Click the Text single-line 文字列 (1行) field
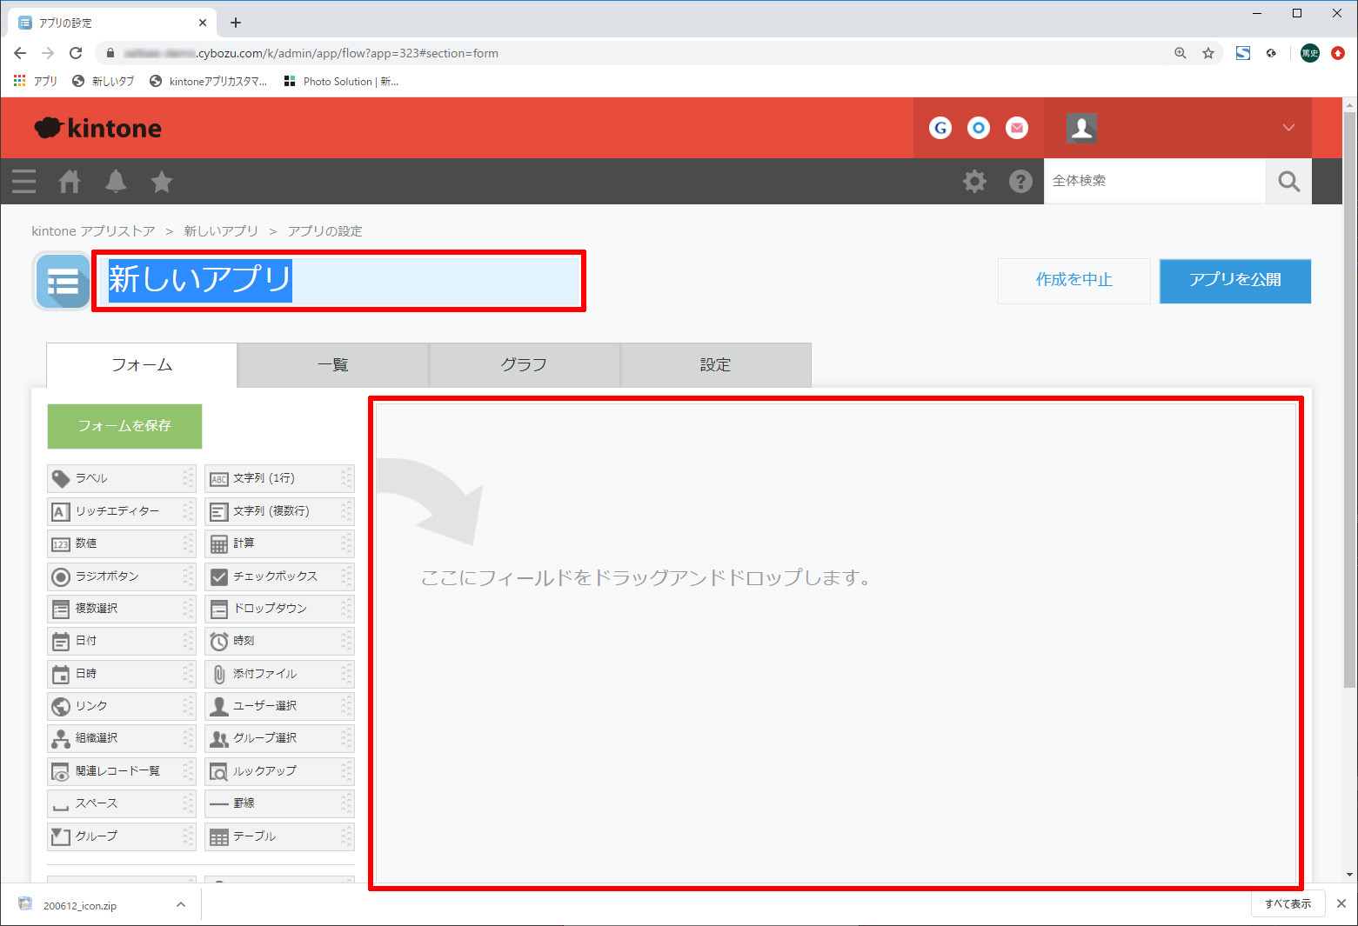 [280, 478]
